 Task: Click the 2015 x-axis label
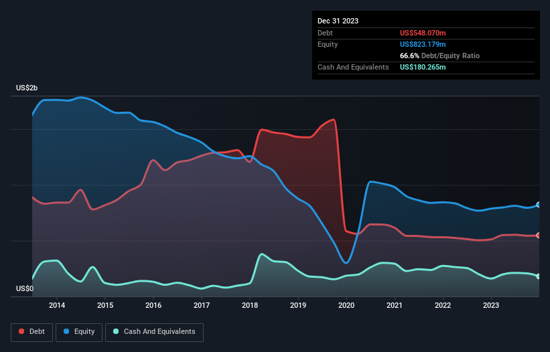(105, 305)
